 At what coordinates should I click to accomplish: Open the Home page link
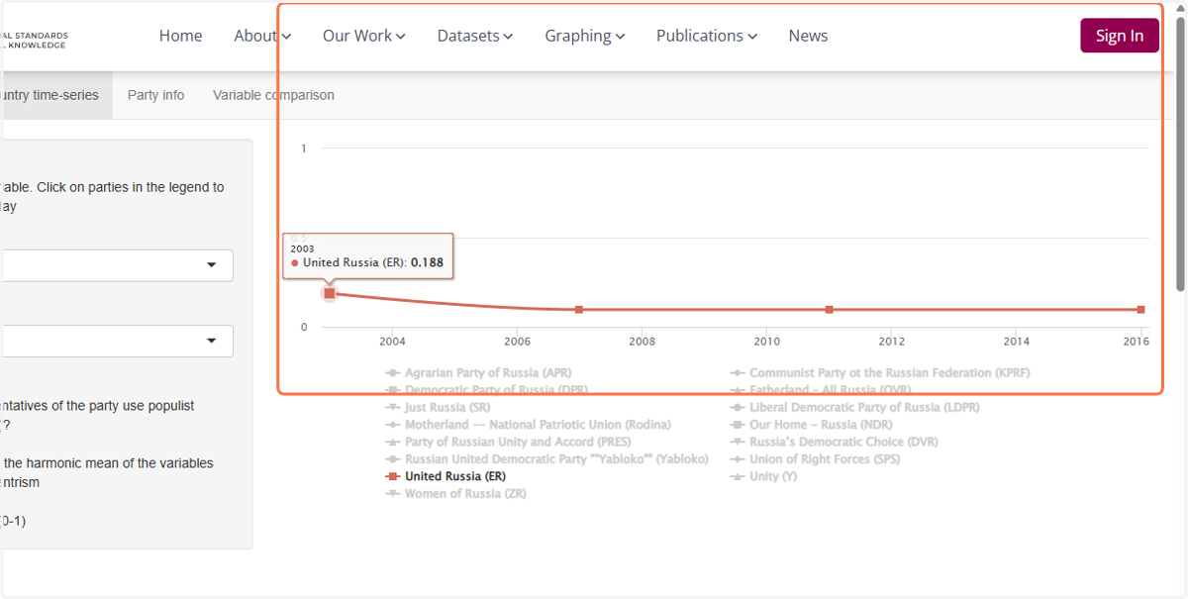[180, 36]
